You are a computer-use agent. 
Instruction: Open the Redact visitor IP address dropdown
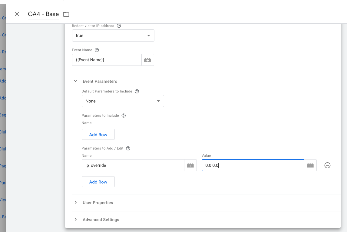click(x=113, y=35)
